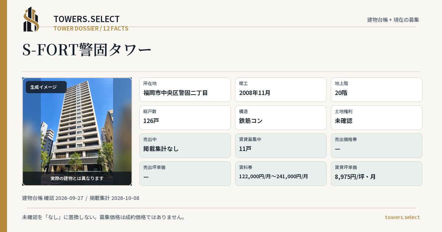Select the 所在地 福岡市中央区警固二丁目 card
The width and height of the screenshot is (442, 232).
[185, 89]
